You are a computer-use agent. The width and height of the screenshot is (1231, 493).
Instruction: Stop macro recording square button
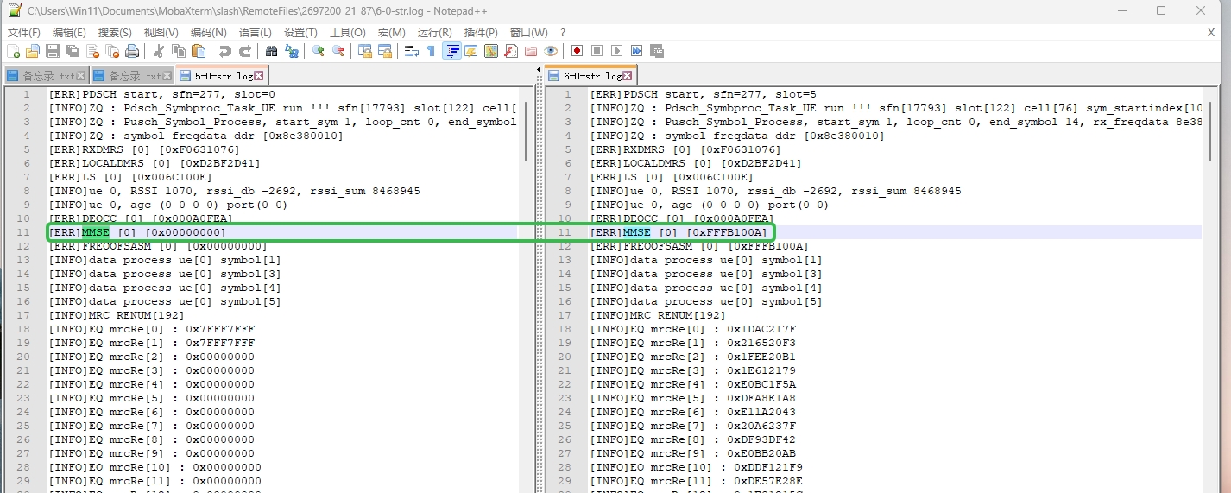pos(597,51)
